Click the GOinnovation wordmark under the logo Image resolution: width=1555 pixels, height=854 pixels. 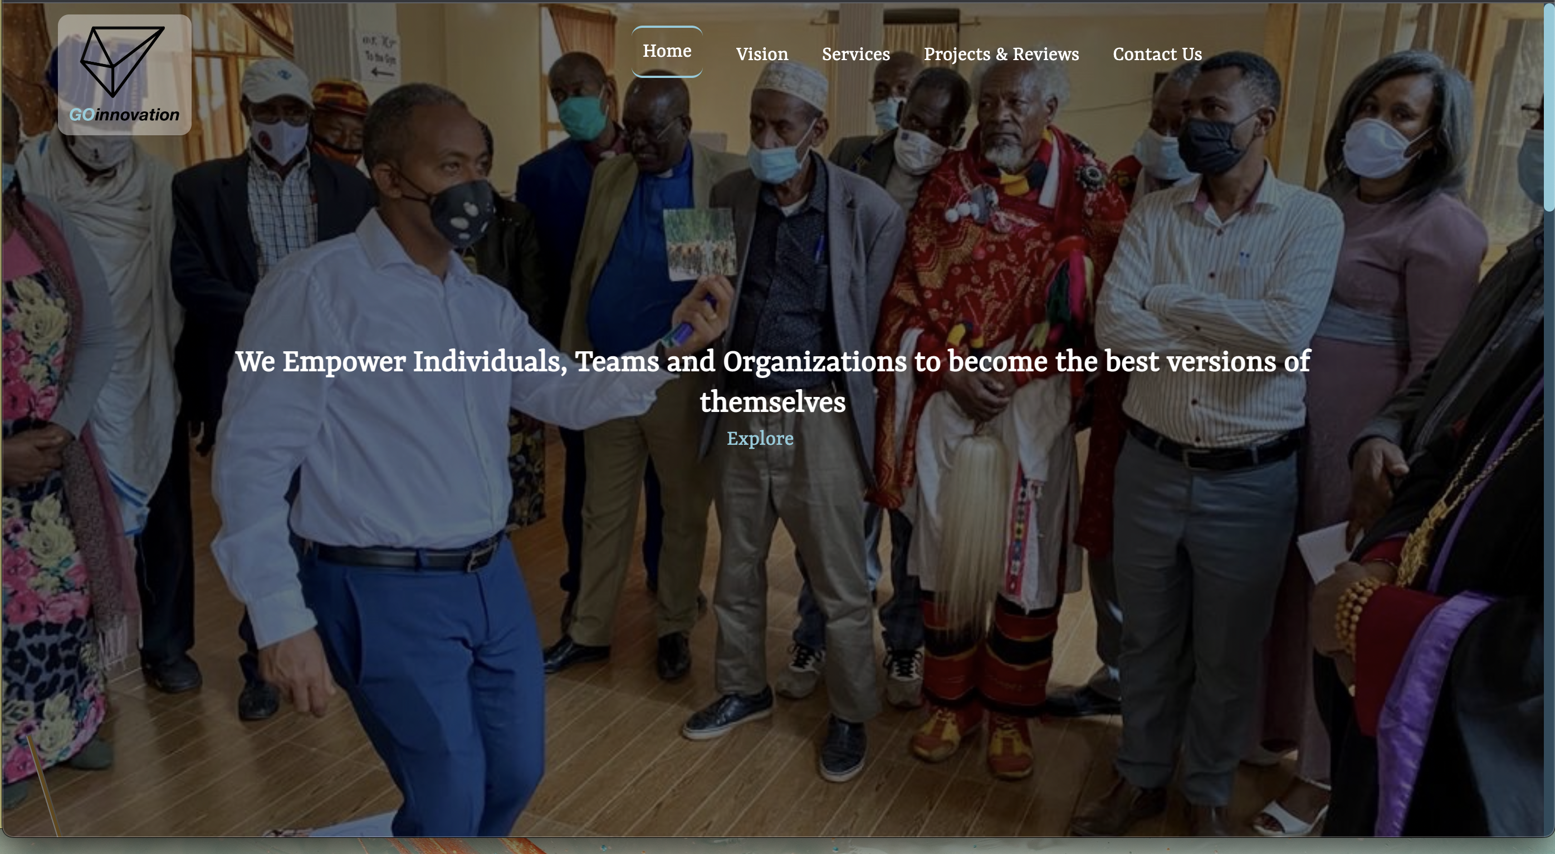(x=124, y=115)
